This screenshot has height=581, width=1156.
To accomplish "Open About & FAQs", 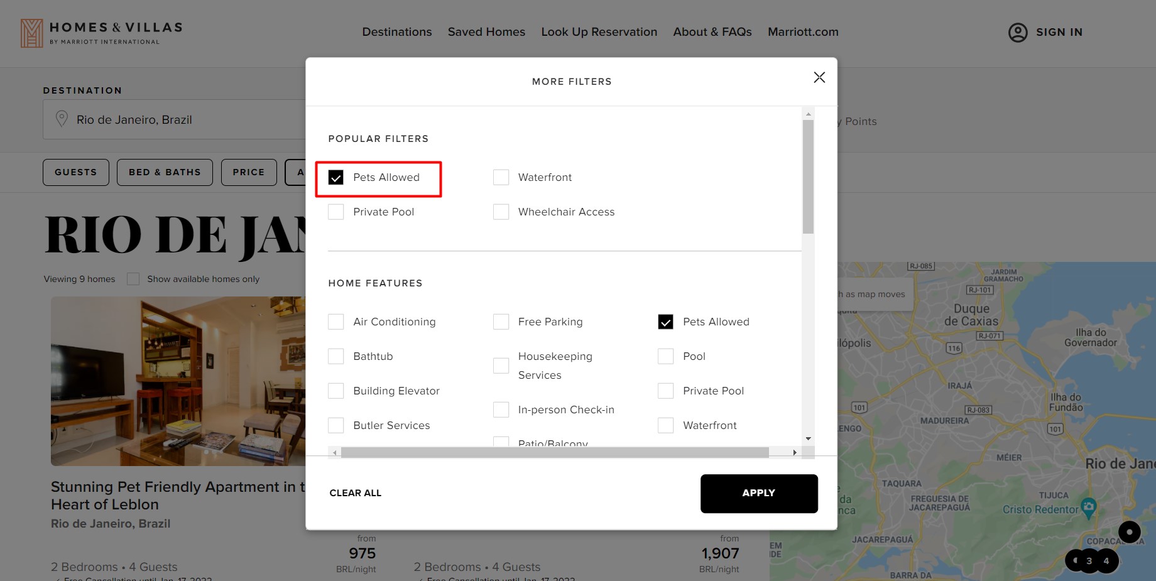I will (x=712, y=32).
